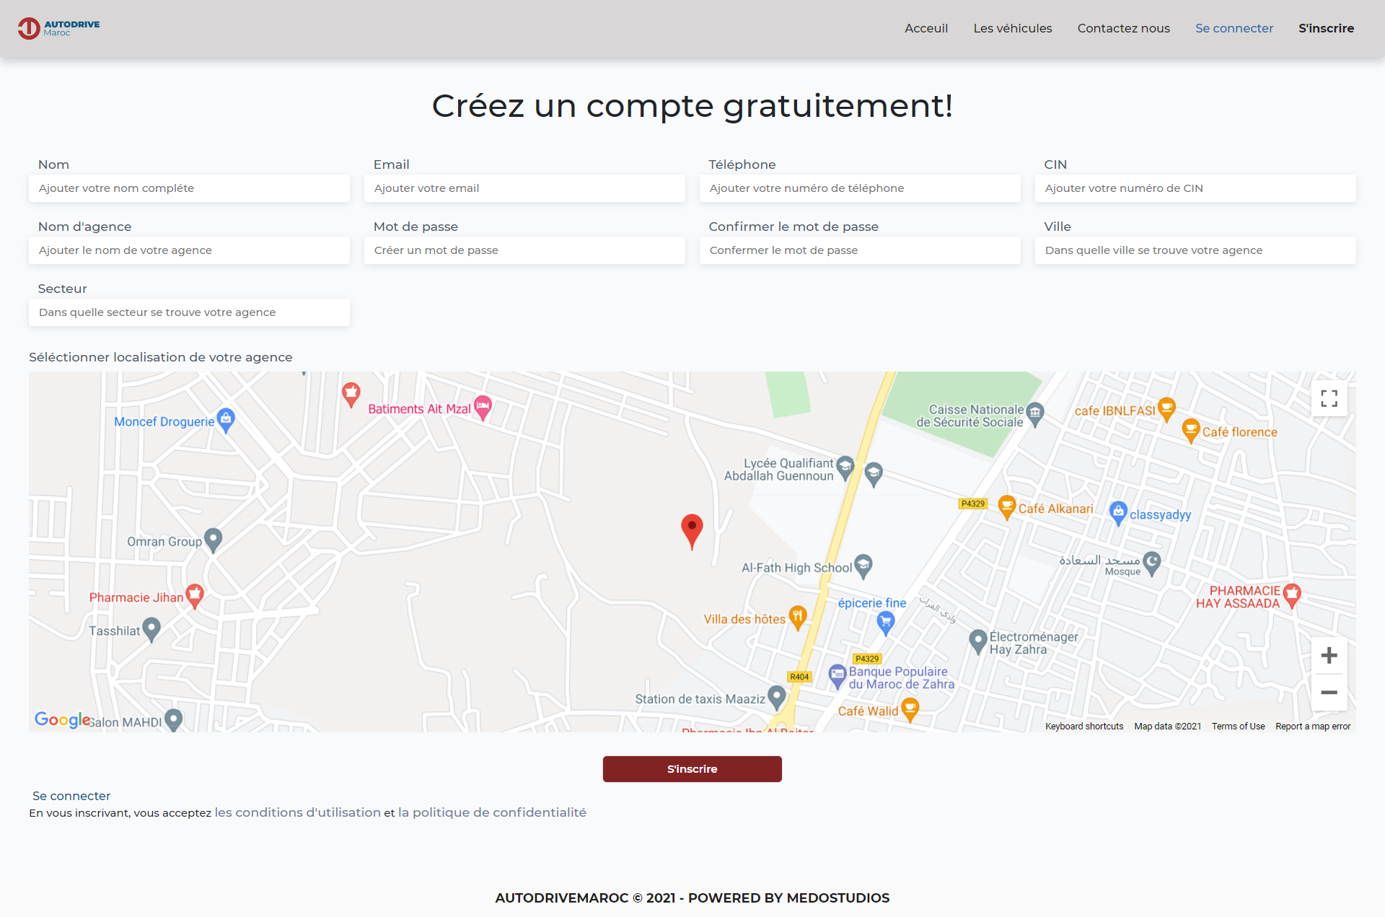Click the Al-Fath High School pin

863,566
